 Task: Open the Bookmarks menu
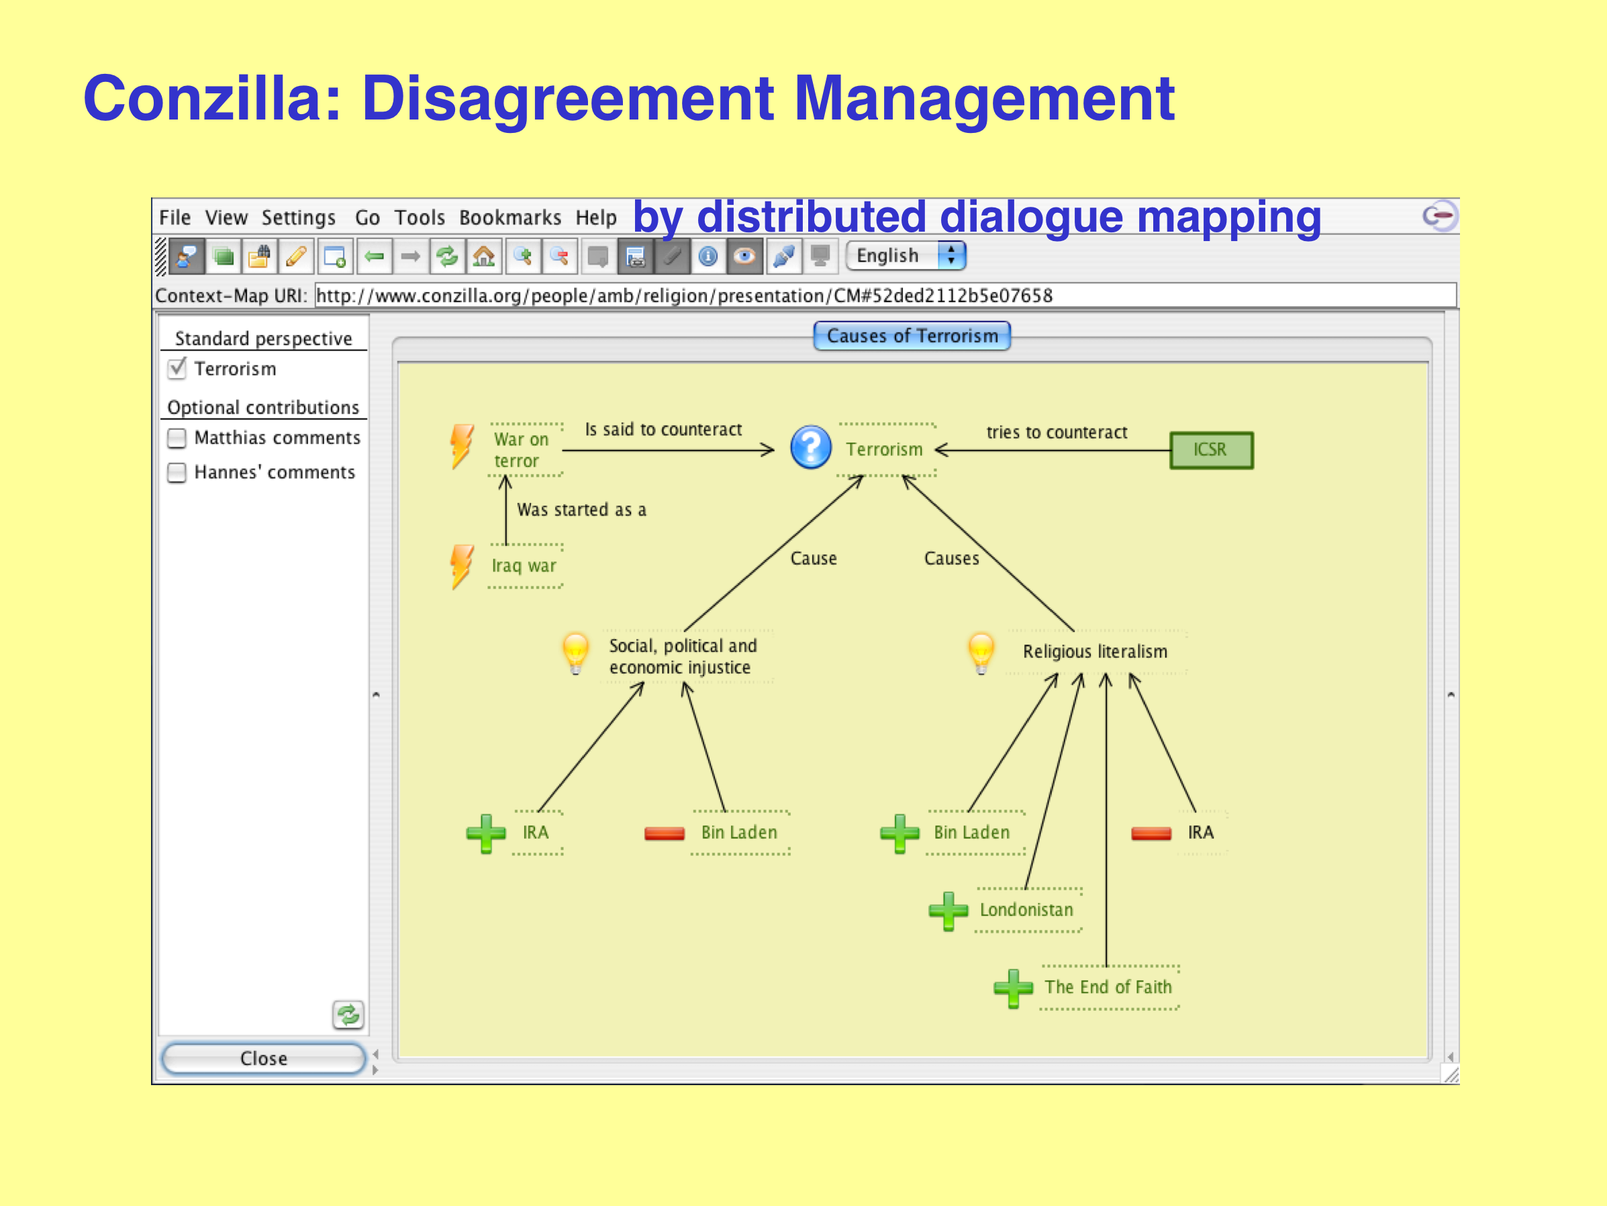(x=510, y=218)
